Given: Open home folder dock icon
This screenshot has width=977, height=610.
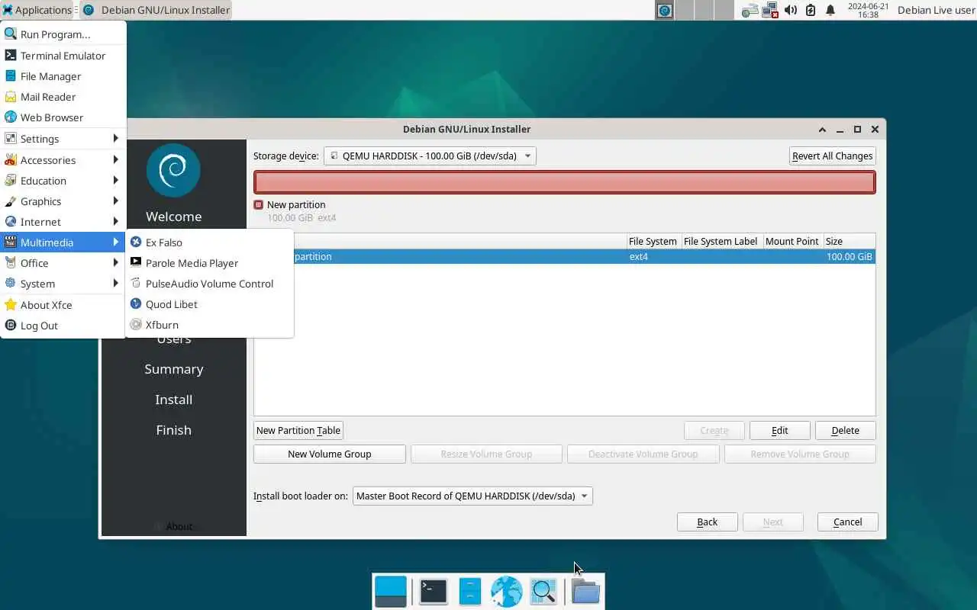Looking at the screenshot, I should pos(585,591).
